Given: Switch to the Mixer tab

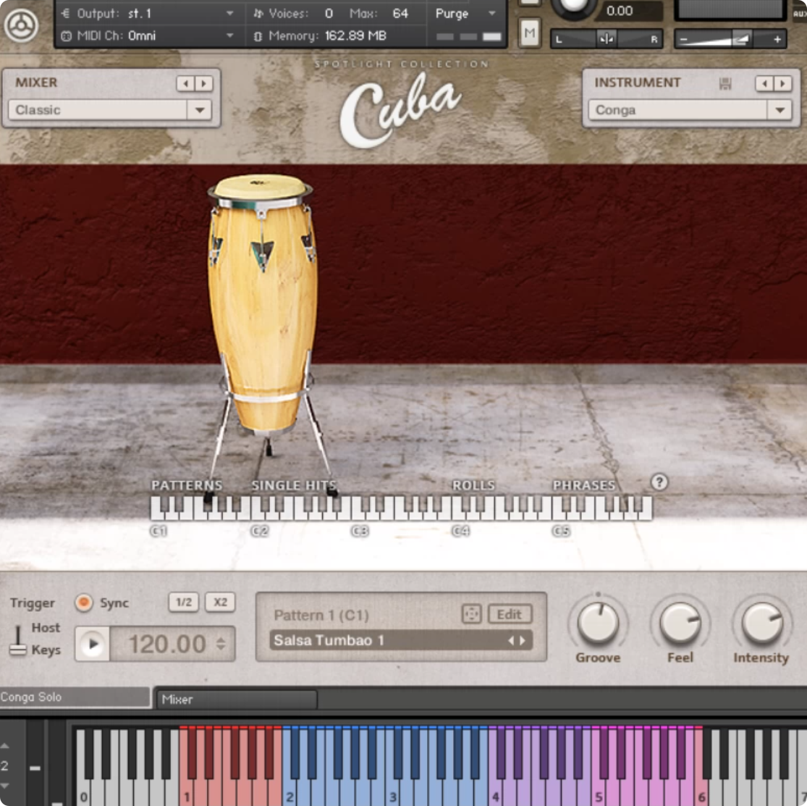Looking at the screenshot, I should click(x=237, y=700).
